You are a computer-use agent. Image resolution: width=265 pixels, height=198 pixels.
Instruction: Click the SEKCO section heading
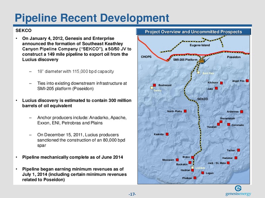pos(24,30)
